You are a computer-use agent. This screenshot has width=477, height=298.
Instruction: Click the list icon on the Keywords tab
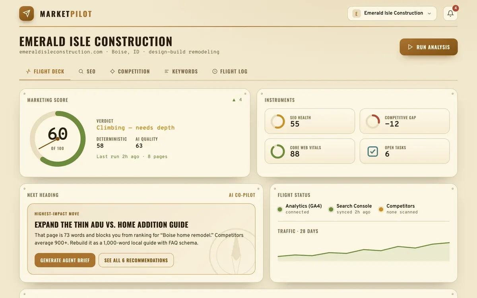point(167,72)
